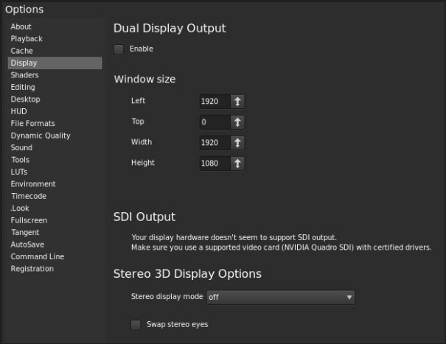Go to the Cache settings section
This screenshot has height=344, width=446.
click(21, 51)
